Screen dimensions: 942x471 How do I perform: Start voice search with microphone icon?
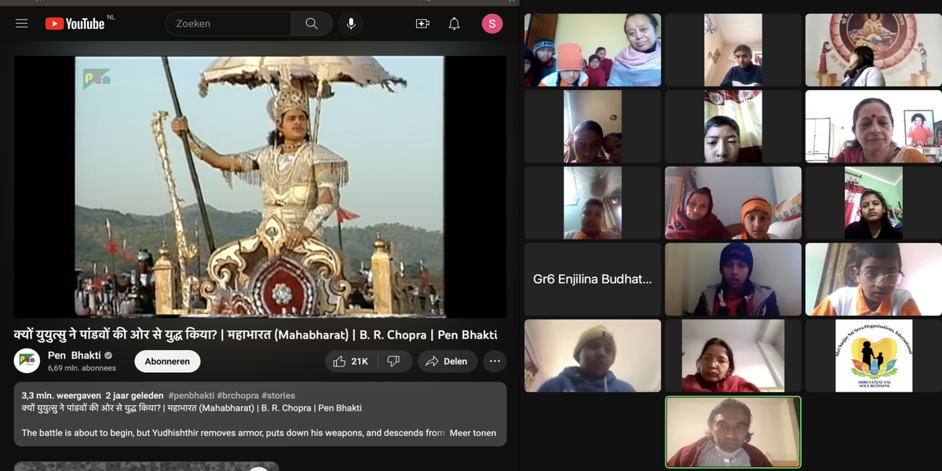[x=351, y=24]
